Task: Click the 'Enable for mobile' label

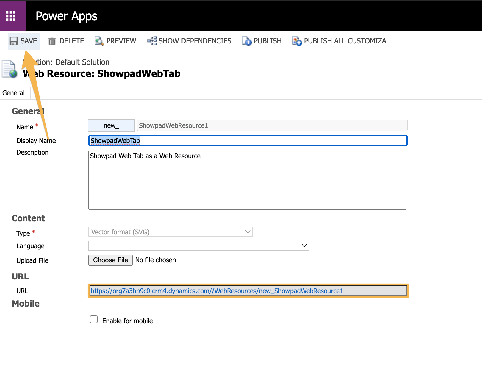Action: coord(127,321)
